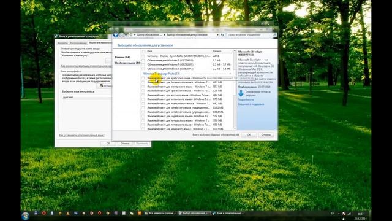The width and height of the screenshot is (392, 221).
Task: Click the greyed Forward arrow button
Action: [x=122, y=35]
